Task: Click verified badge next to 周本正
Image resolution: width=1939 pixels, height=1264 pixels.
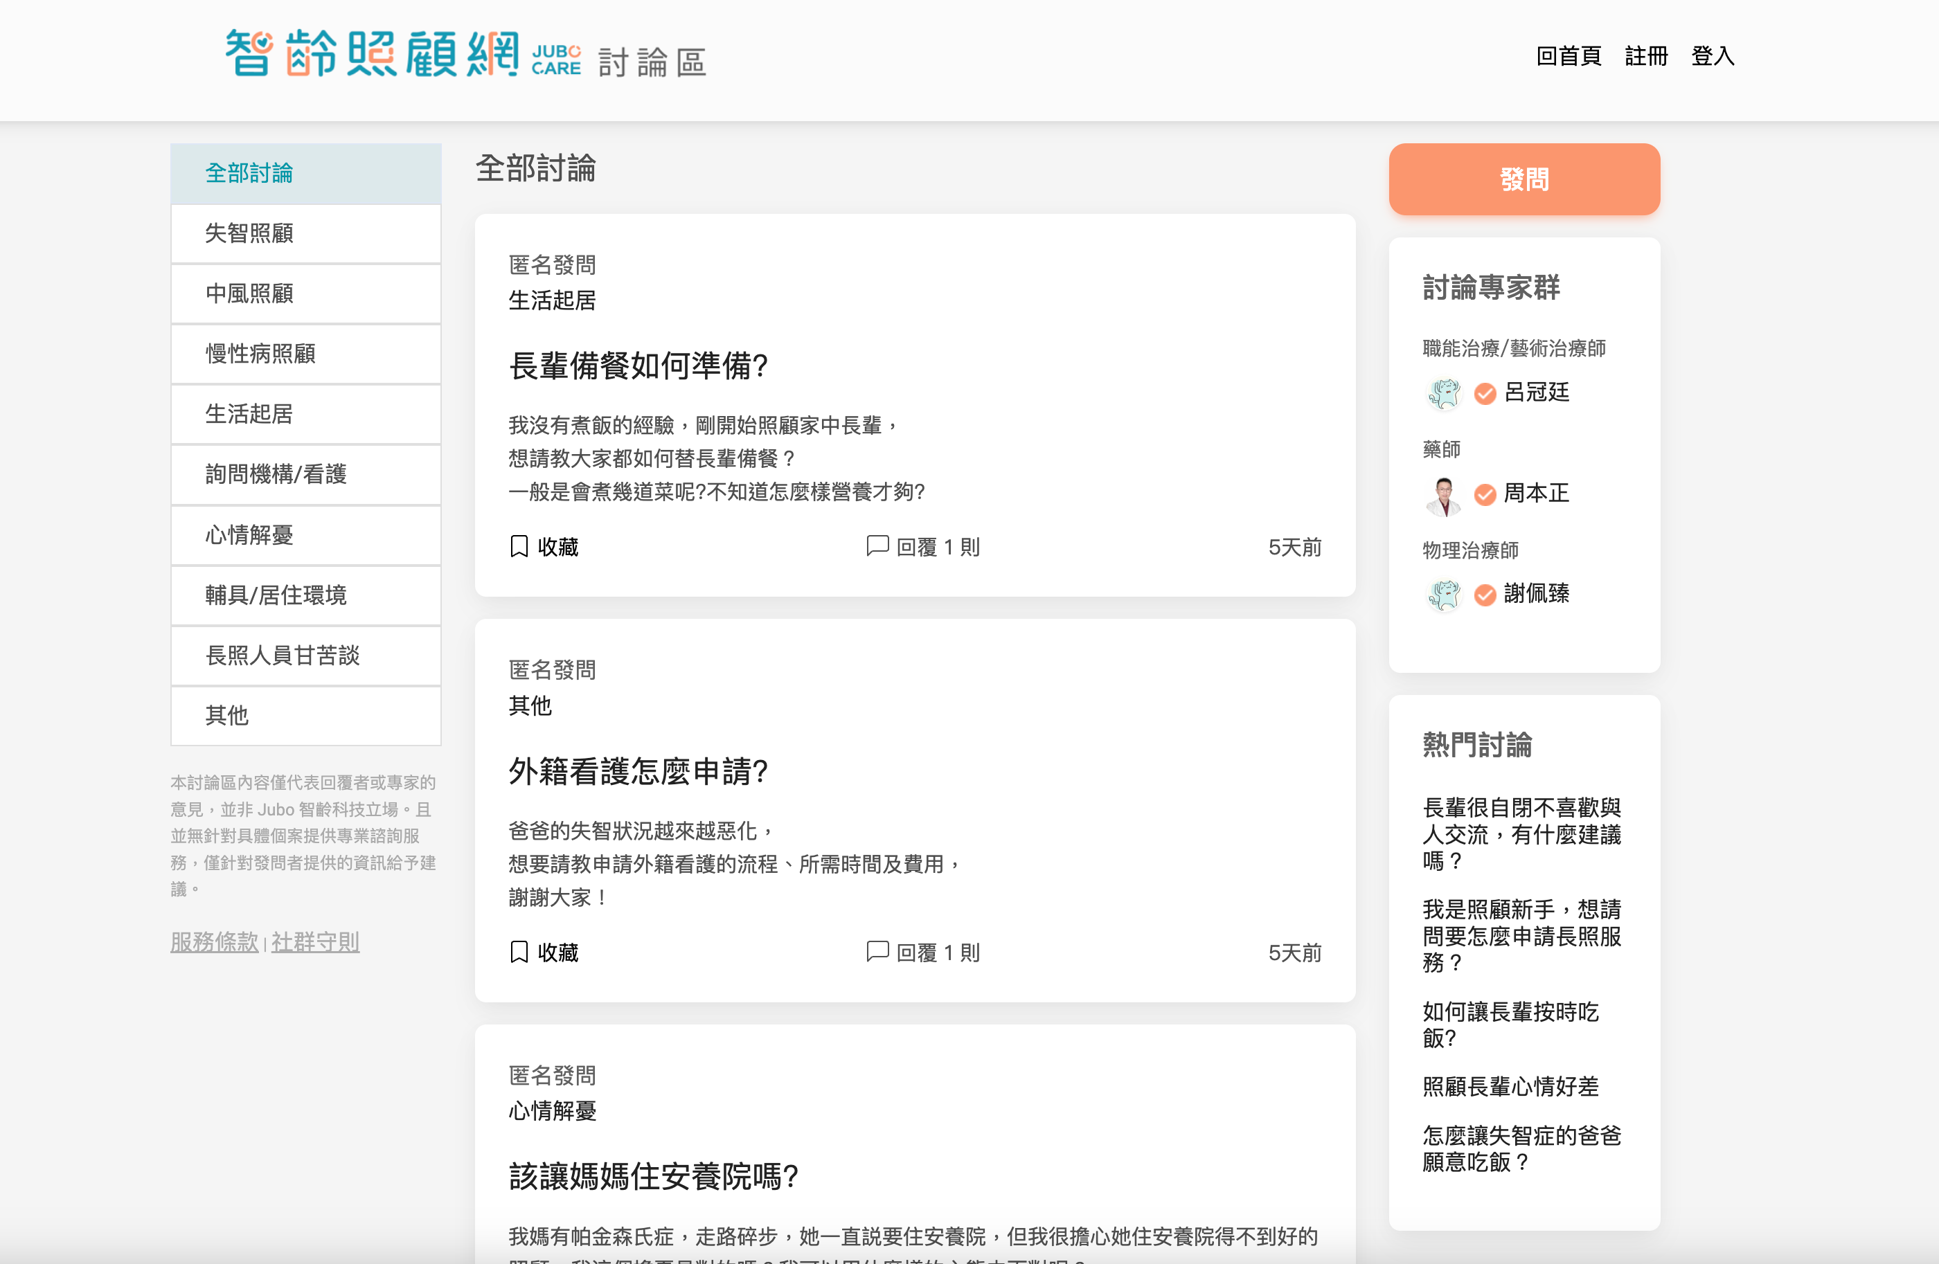Action: click(1485, 494)
